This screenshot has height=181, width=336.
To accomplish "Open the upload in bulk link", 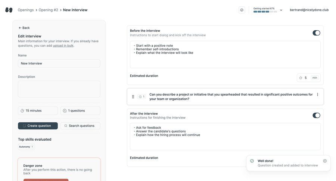I will [63, 46].
